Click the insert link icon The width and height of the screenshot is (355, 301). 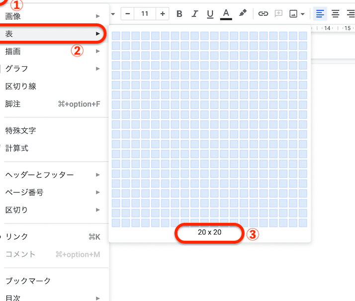[x=263, y=14]
